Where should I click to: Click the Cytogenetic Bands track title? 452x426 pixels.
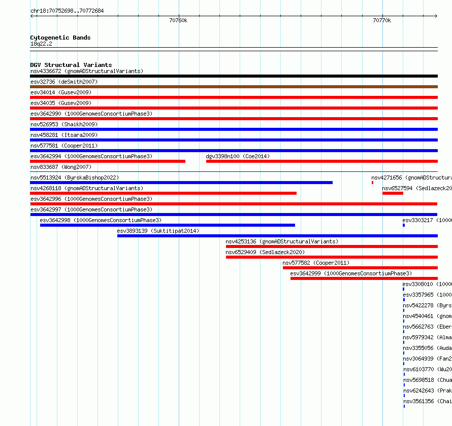click(60, 38)
